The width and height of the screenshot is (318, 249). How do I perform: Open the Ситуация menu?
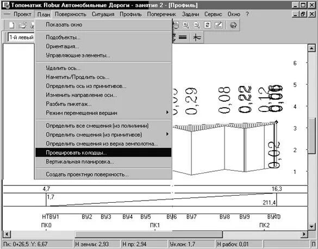103,14
